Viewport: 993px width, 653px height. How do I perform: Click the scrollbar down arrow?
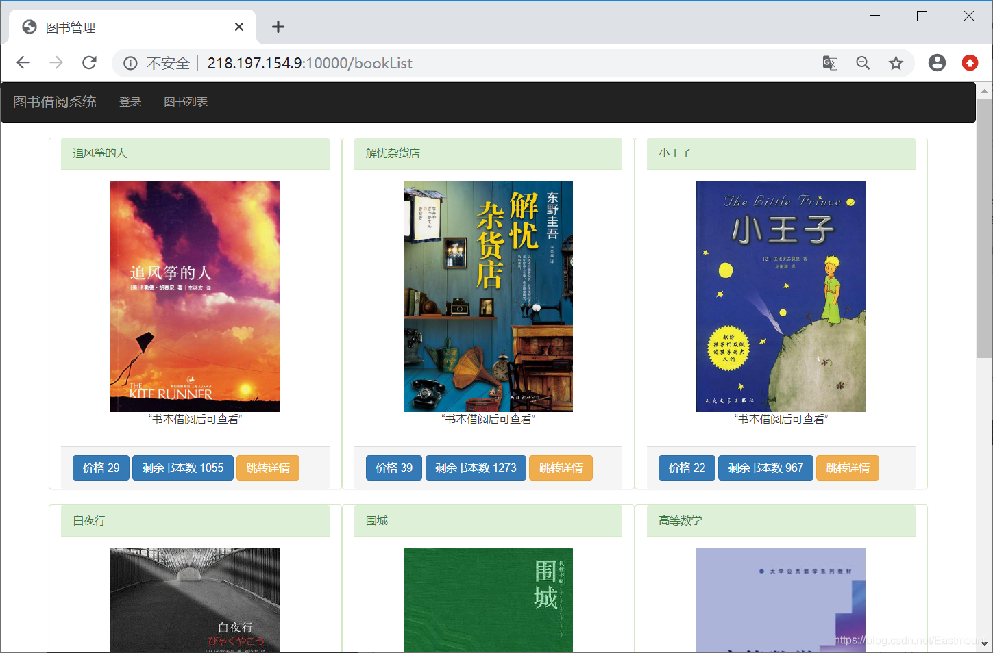tap(984, 644)
